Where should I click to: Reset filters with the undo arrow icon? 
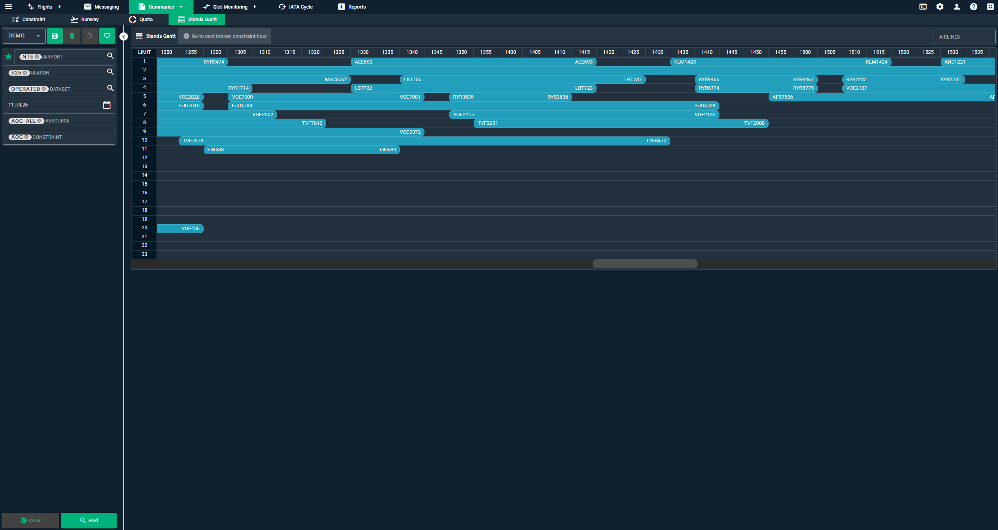click(90, 36)
